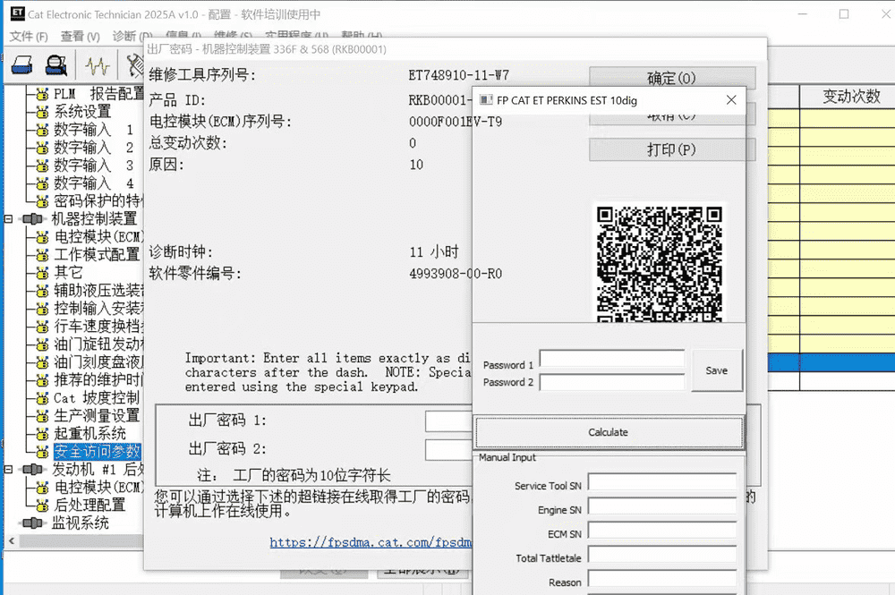This screenshot has width=895, height=595.
Task: Select Cat 坡度控制 tree item
Action: click(96, 398)
